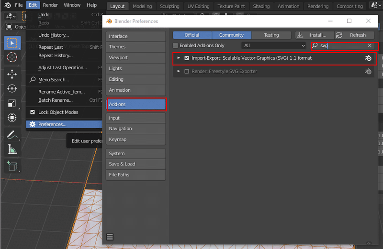
Task: Expand Import-Export SVG add-on details
Action: pyautogui.click(x=179, y=58)
